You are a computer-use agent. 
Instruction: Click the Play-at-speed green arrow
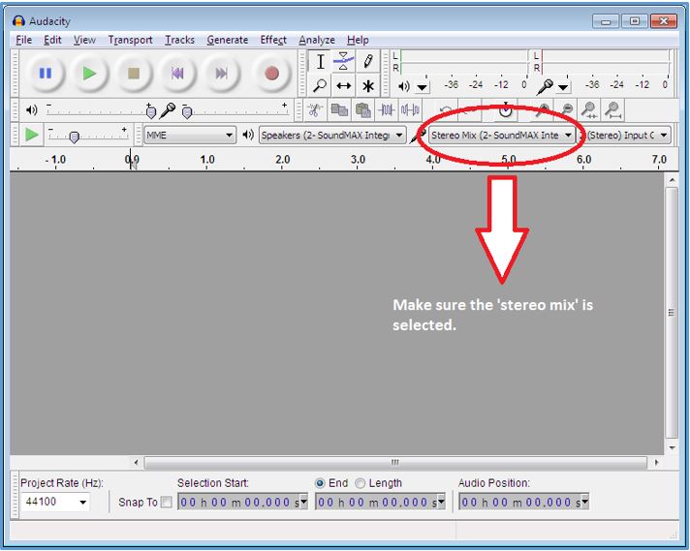click(31, 135)
